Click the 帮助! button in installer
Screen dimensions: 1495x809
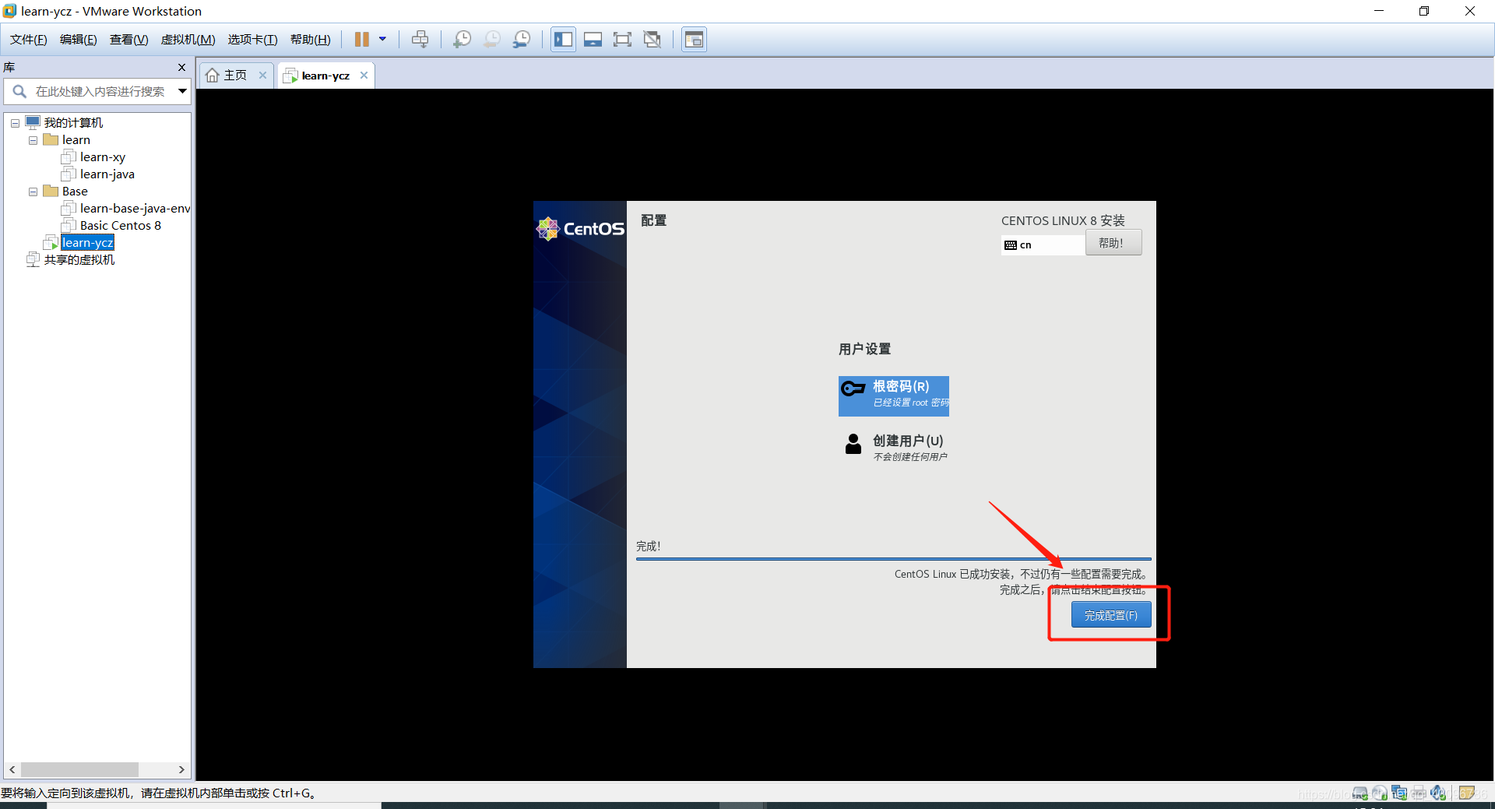(x=1113, y=243)
